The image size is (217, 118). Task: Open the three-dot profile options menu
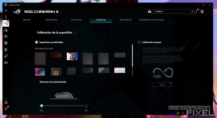[196, 12]
